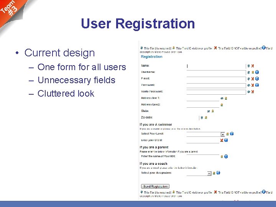
Task: Click the visible-on-profile icon beside Select your designation
Action: point(214,173)
